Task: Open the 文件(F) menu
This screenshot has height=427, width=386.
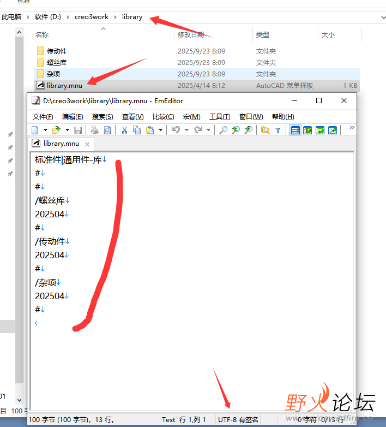Action: (43, 117)
